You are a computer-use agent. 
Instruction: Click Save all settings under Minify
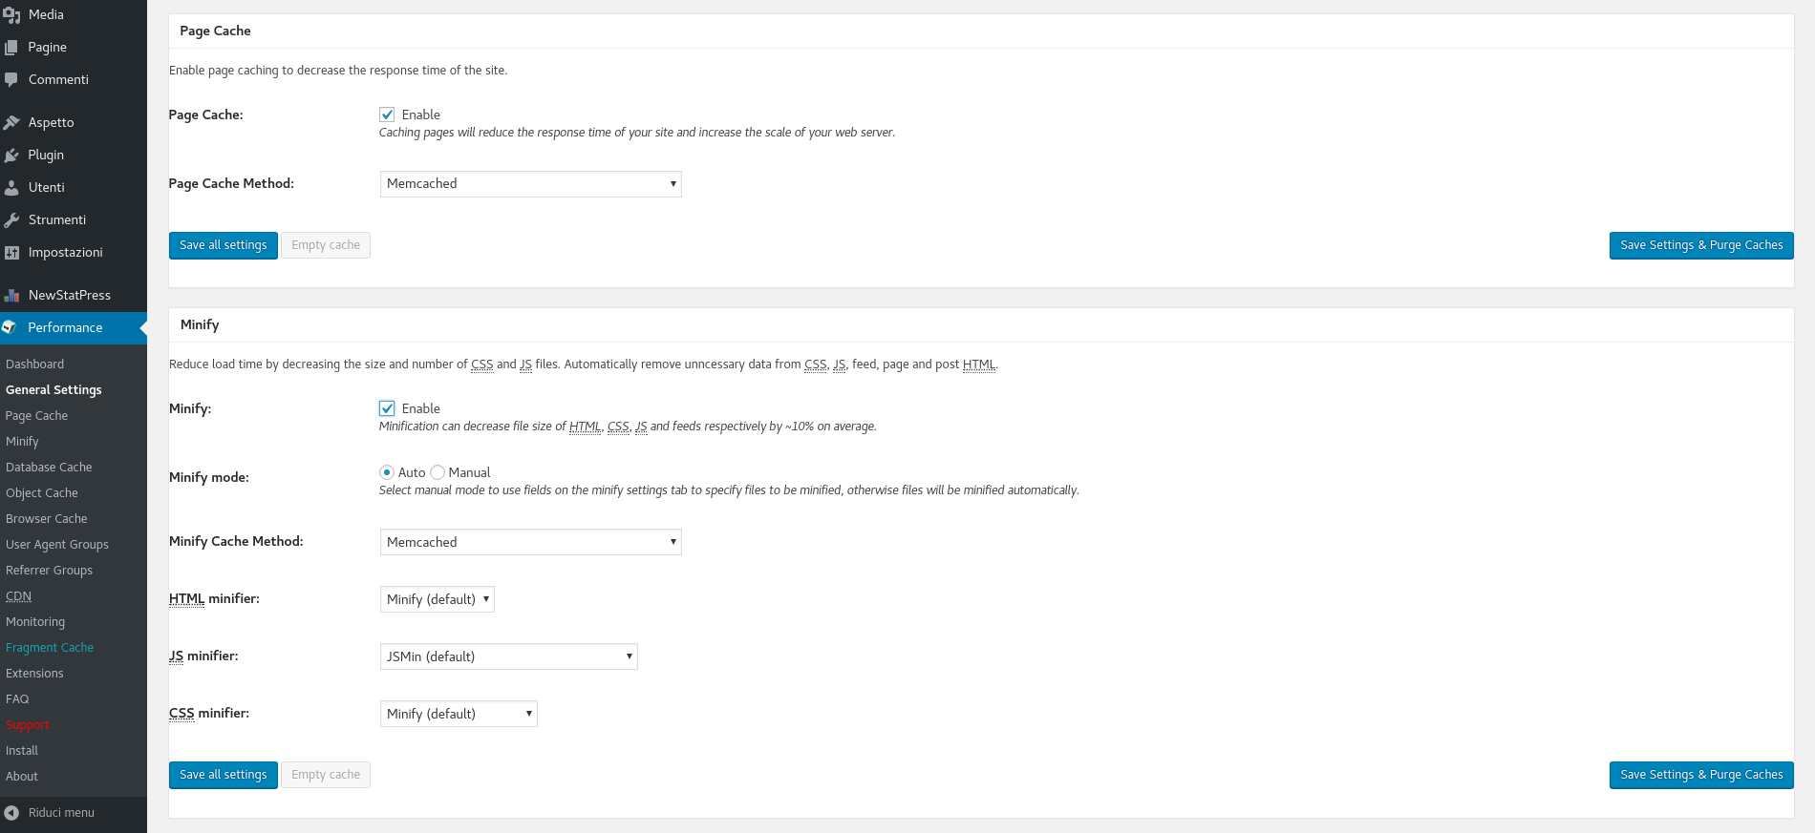click(223, 775)
